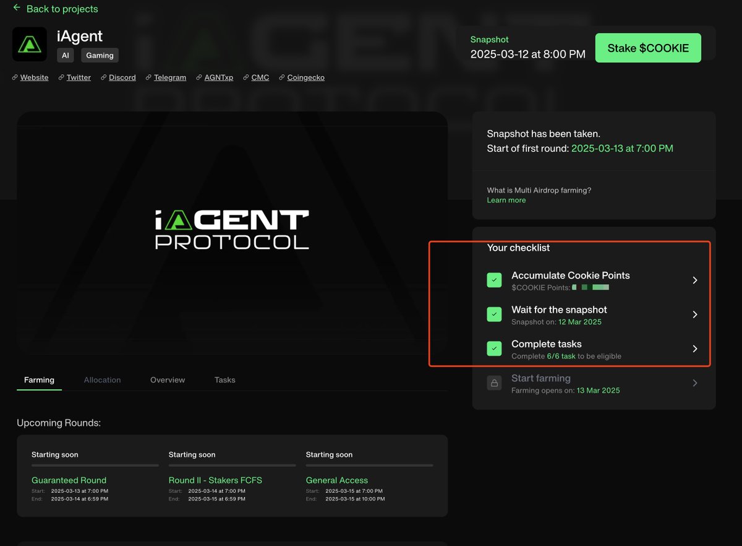
Task: Expand the Wait for the snapshot item
Action: [x=695, y=314]
